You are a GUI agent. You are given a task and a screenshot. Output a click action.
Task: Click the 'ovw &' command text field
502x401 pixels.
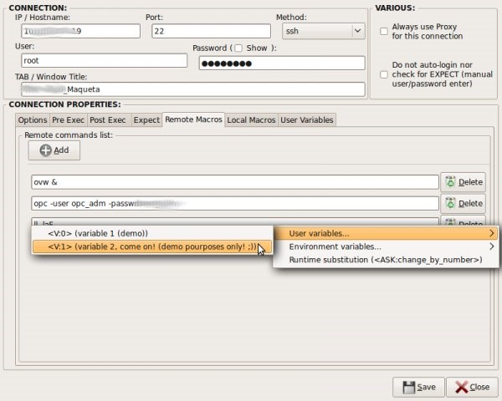click(x=235, y=182)
